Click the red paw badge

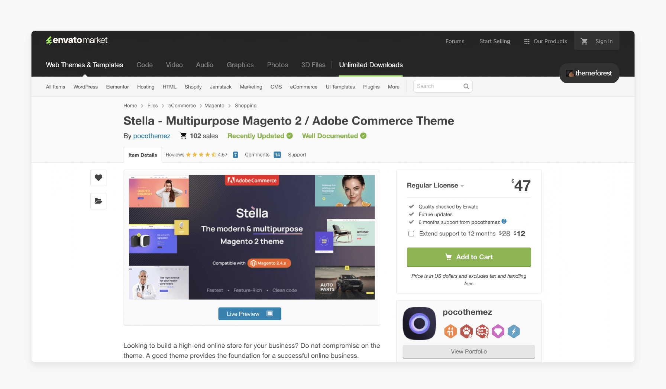(466, 331)
